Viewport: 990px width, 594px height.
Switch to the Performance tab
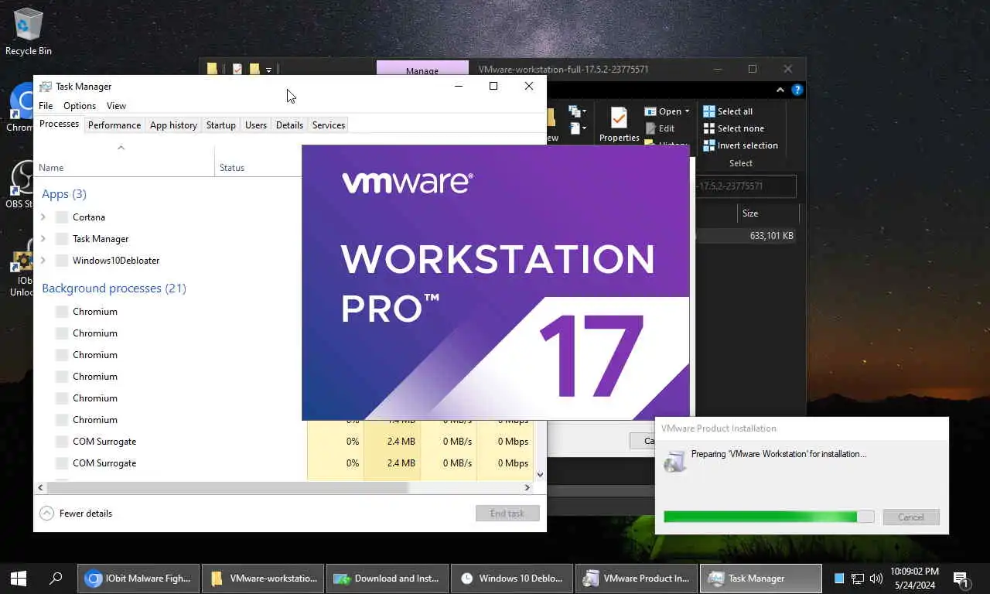pos(114,125)
